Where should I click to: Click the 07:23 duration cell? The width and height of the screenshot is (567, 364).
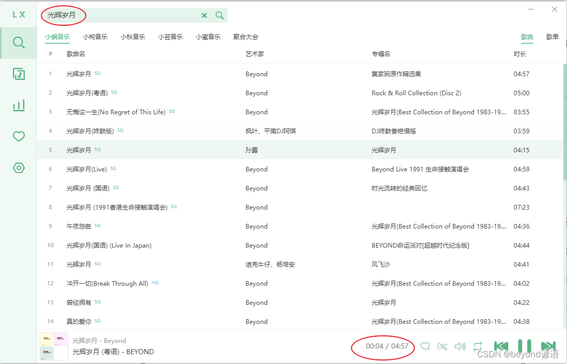click(x=522, y=207)
